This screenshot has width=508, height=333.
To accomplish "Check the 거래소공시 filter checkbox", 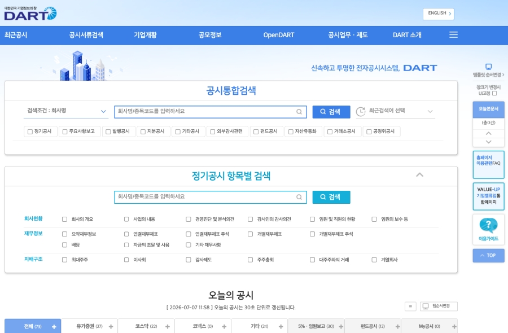I will point(330,132).
